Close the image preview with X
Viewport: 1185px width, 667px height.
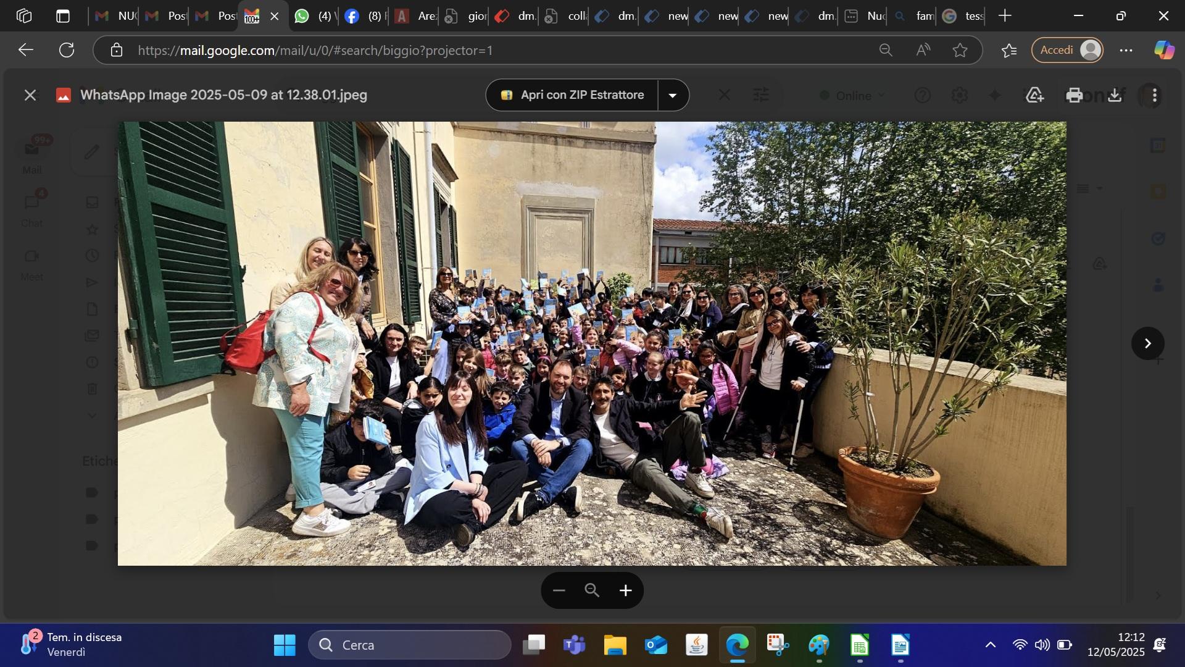pyautogui.click(x=30, y=95)
